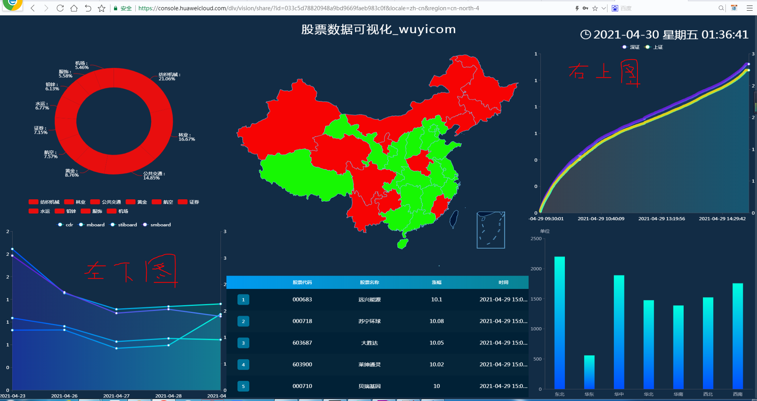Click the 华东 bar in the bar chart
This screenshot has width=757, height=401.
pyautogui.click(x=589, y=372)
